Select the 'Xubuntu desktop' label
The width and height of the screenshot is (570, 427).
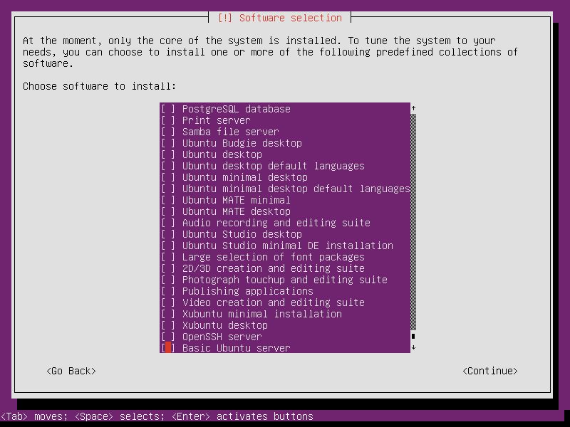point(225,325)
